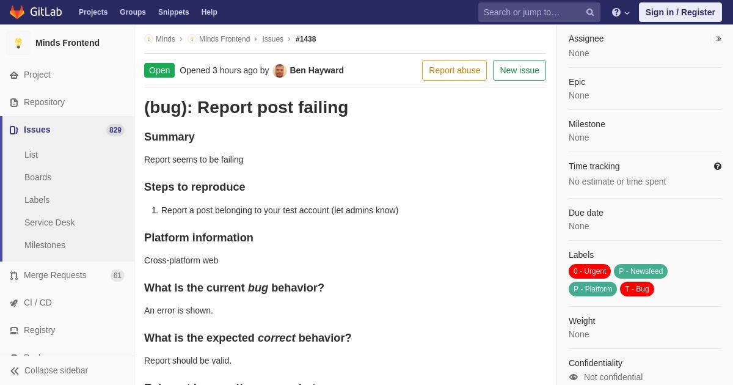Click the Minds Frontend lightbulb avatar
This screenshot has height=385, width=733.
[x=18, y=43]
